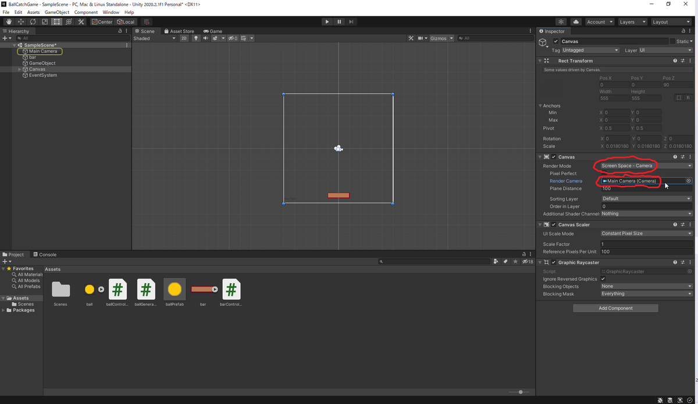The height and width of the screenshot is (404, 698).
Task: Search by type icon in Project
Action: pyautogui.click(x=496, y=262)
